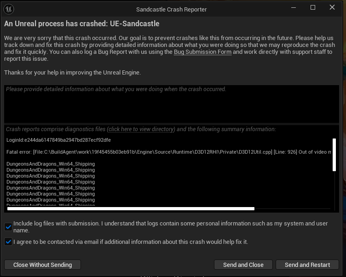Click the Sandcastle Crash Reporter title bar text

coord(172,10)
